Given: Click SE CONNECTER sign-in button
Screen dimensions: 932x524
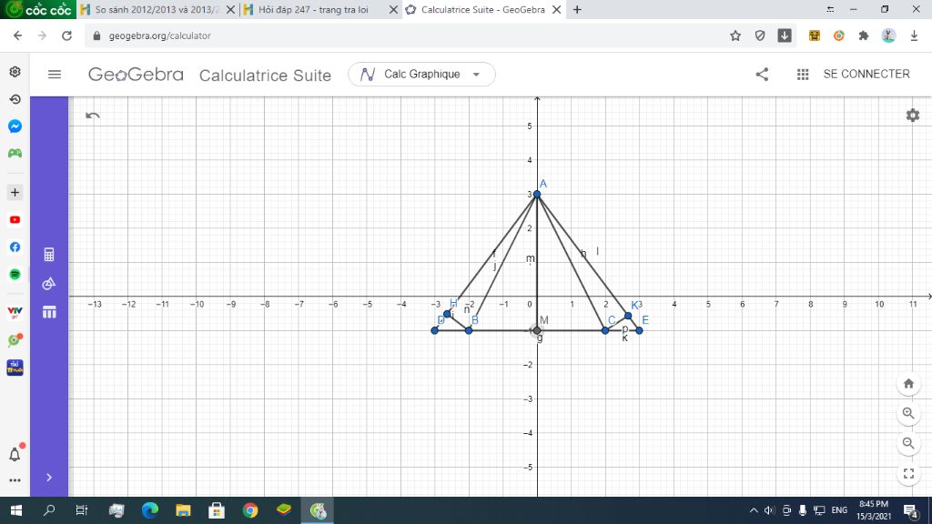Looking at the screenshot, I should click(x=866, y=75).
